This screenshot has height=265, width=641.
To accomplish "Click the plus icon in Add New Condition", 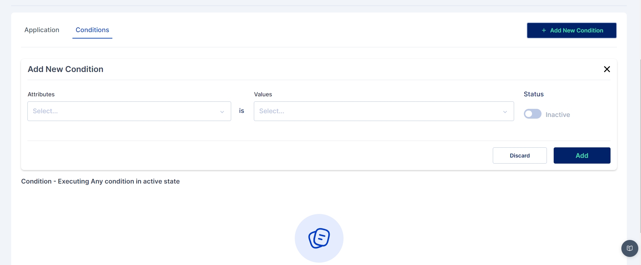I will [x=544, y=30].
